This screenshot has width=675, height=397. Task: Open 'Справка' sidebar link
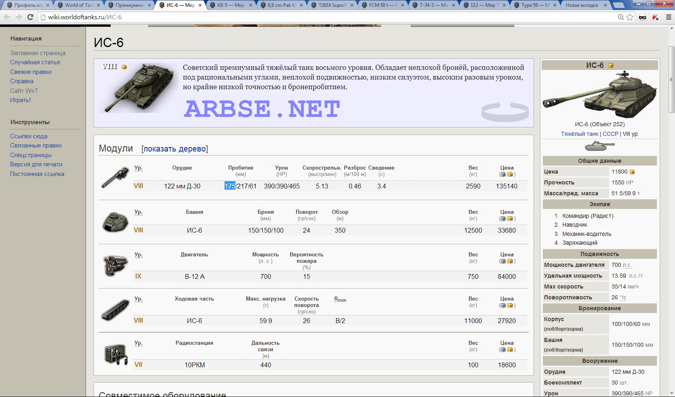[x=22, y=81]
